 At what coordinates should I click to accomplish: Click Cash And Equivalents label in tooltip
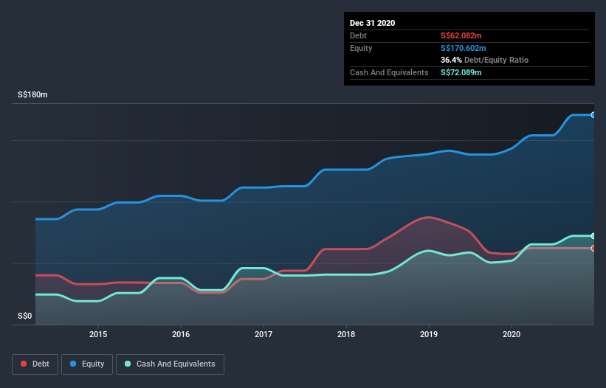pos(389,72)
